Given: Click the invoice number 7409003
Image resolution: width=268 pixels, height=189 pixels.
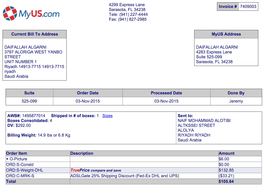Looking at the screenshot, I should (x=248, y=7).
